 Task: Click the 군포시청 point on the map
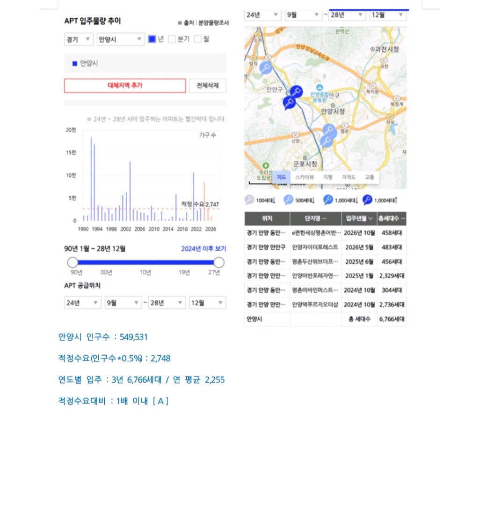point(305,158)
